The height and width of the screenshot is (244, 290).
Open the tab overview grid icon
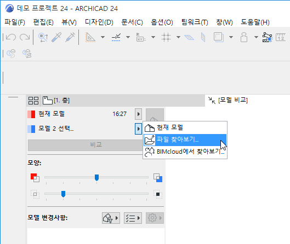[x=33, y=101]
